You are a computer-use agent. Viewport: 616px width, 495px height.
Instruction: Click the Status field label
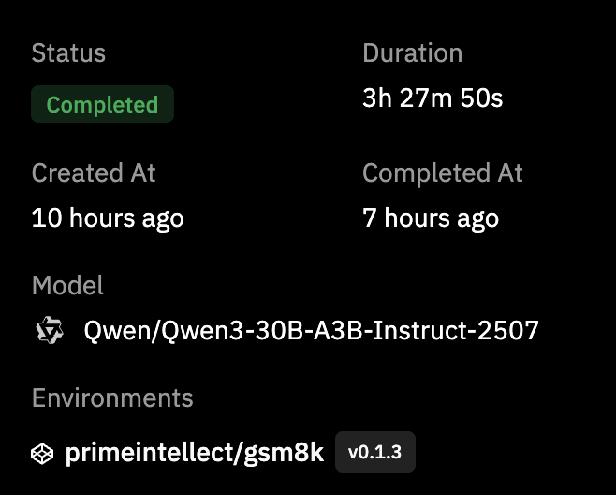point(68,53)
